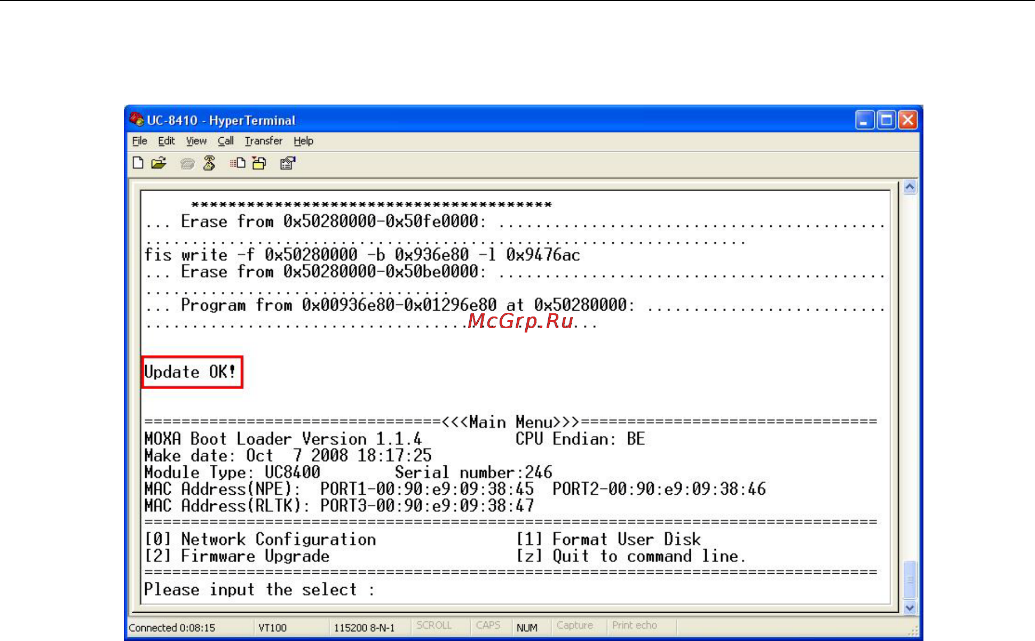1035x641 pixels.
Task: Click the Disconnect toolbar icon
Action: point(209,163)
